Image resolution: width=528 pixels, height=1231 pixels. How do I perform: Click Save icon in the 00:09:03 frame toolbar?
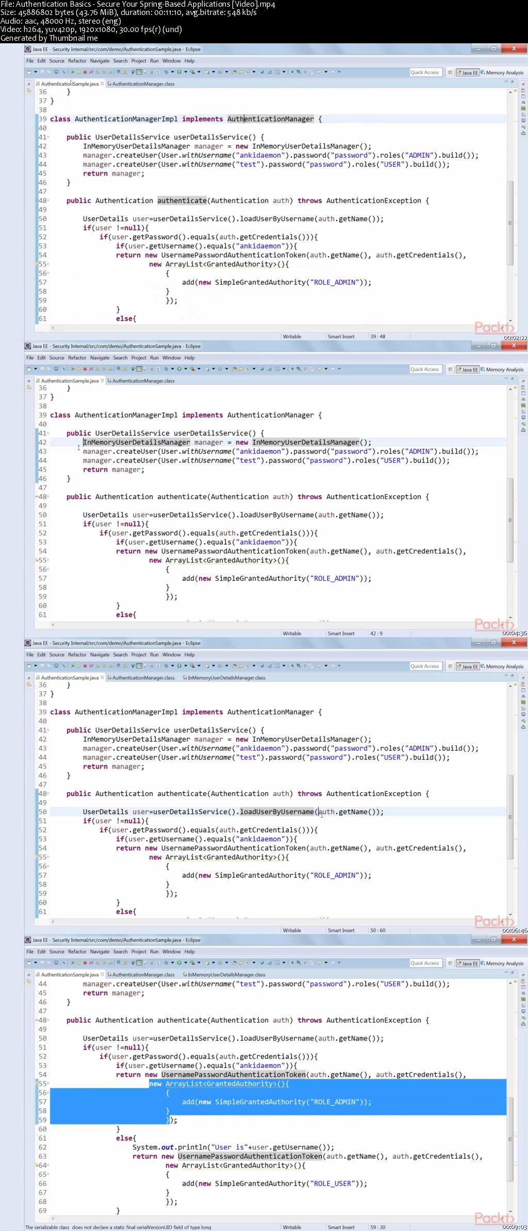click(x=42, y=963)
